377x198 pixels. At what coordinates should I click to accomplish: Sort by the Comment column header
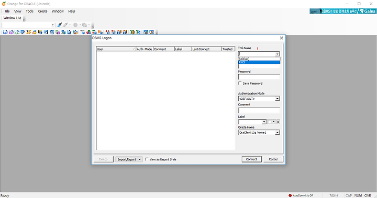pyautogui.click(x=164, y=49)
